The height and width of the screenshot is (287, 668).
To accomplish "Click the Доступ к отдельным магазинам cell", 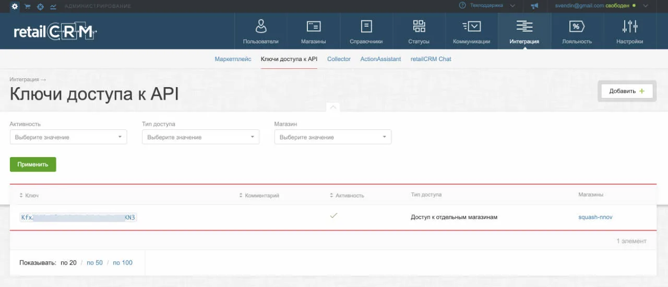I will click(454, 217).
